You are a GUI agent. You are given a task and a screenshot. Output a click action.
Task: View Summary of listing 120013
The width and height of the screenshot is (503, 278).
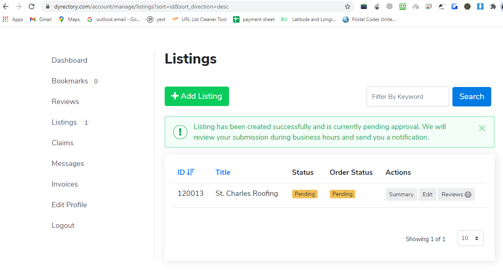[x=401, y=194]
